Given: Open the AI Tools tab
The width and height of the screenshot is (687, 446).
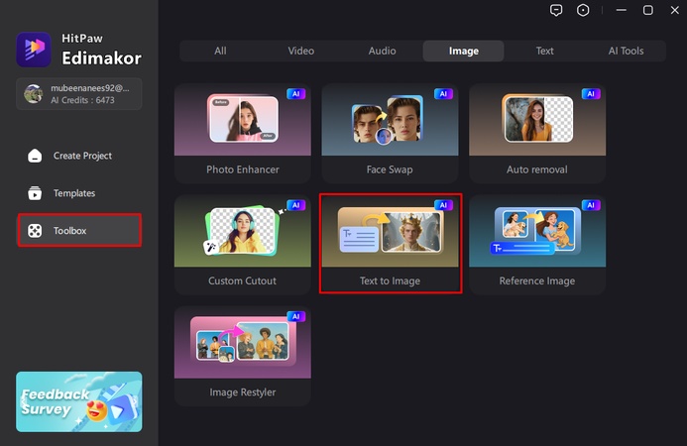Looking at the screenshot, I should pos(626,51).
